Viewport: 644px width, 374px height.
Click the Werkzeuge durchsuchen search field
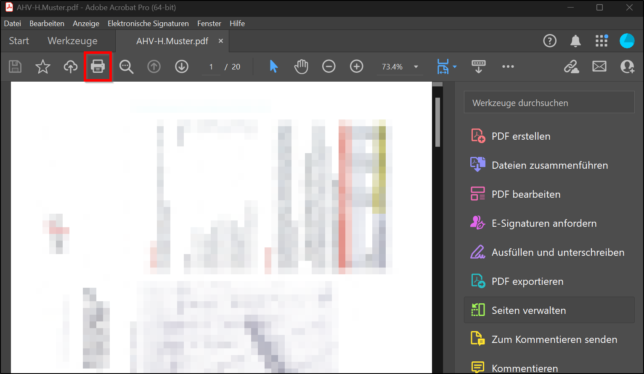pos(549,103)
